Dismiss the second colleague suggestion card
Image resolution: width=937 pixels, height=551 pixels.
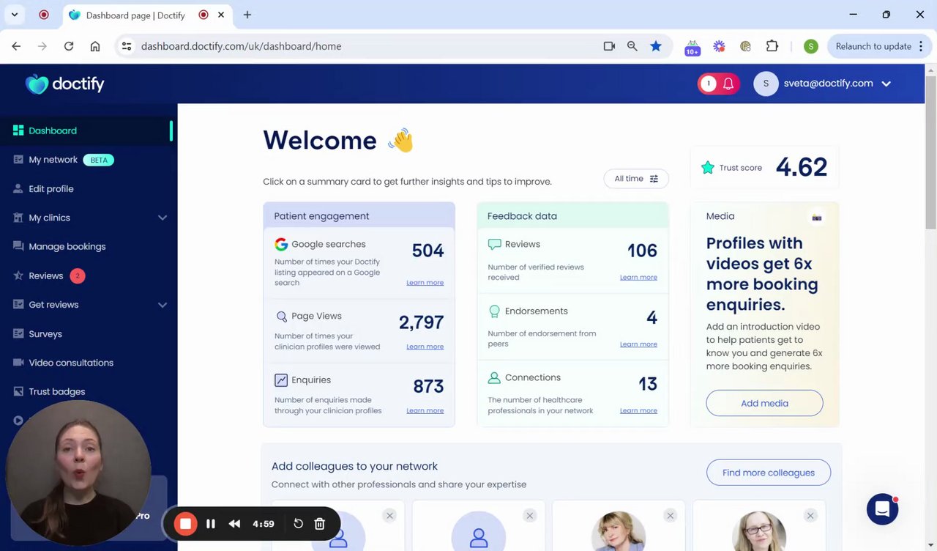(x=530, y=516)
